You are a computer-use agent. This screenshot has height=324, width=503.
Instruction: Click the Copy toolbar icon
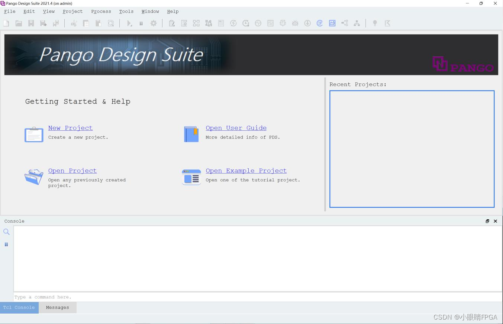(86, 23)
